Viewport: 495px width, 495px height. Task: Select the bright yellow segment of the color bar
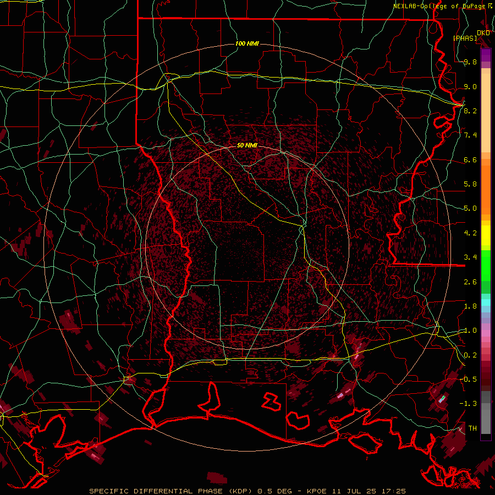click(x=486, y=235)
